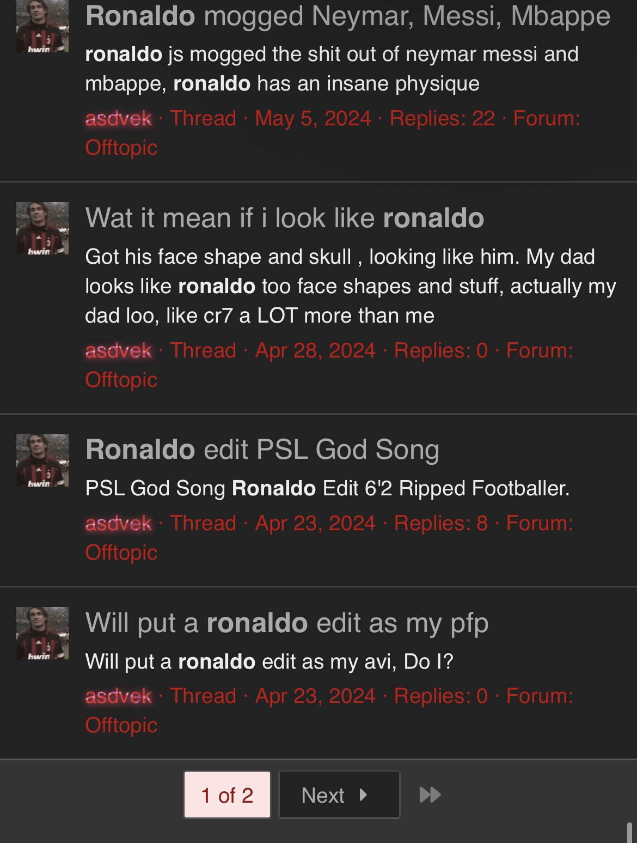The image size is (637, 843).
Task: Click the last-page double arrow icon
Action: pyautogui.click(x=430, y=795)
